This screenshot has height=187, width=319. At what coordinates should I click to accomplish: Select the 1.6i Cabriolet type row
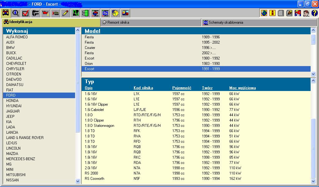click(196, 110)
